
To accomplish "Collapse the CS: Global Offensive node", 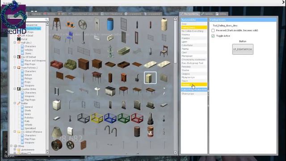I will (x=15, y=131).
